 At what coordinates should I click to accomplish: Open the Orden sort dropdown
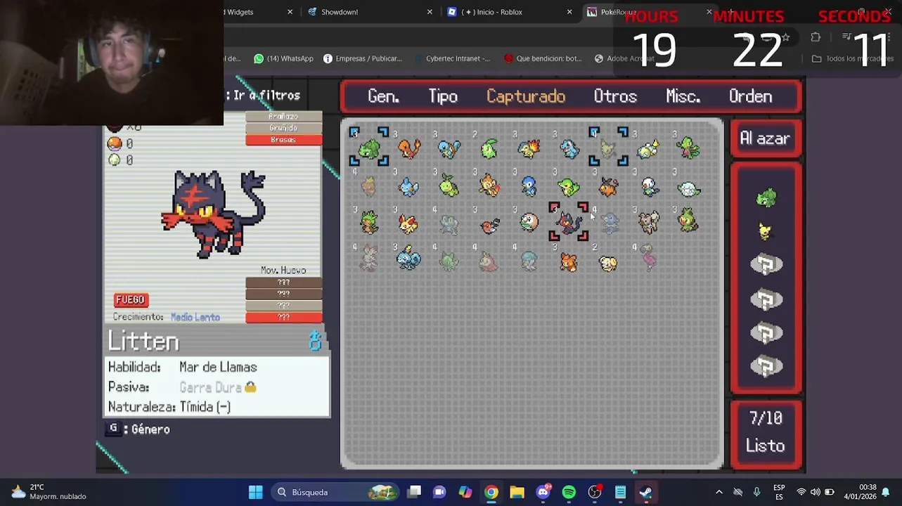(x=750, y=97)
